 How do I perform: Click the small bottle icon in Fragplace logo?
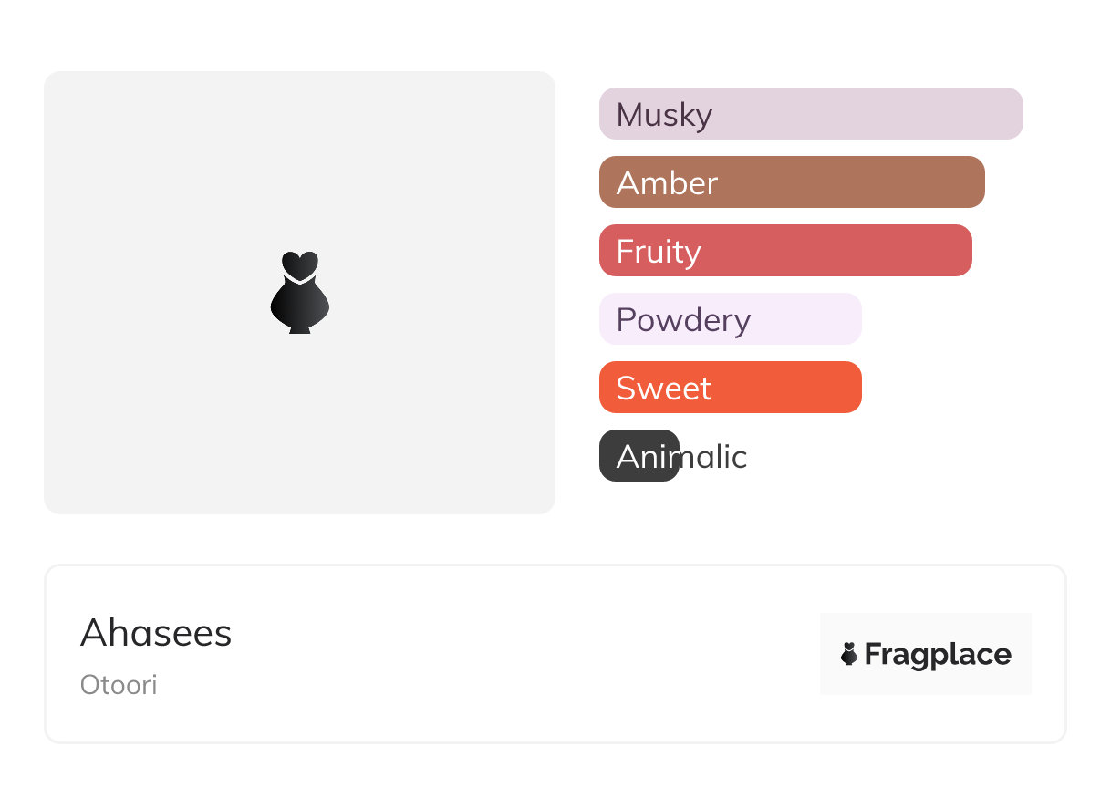[849, 654]
